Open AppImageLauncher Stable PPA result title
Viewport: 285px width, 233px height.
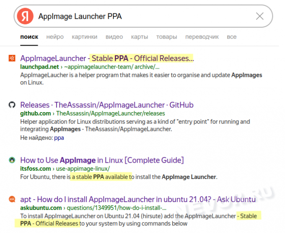tap(107, 59)
